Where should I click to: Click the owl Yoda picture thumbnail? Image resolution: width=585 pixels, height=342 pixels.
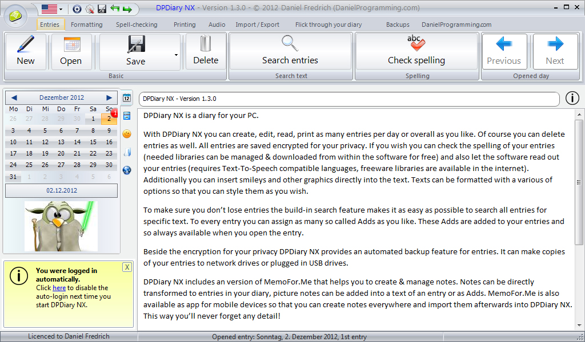pyautogui.click(x=61, y=226)
